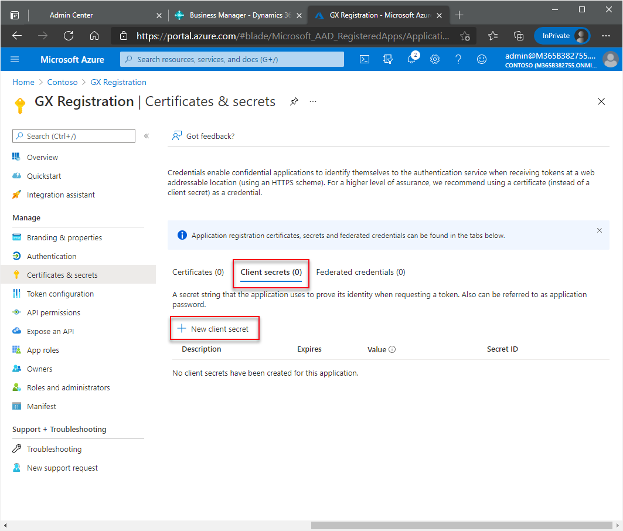
Task: Open the Azure portal hamburger menu
Action: point(15,59)
